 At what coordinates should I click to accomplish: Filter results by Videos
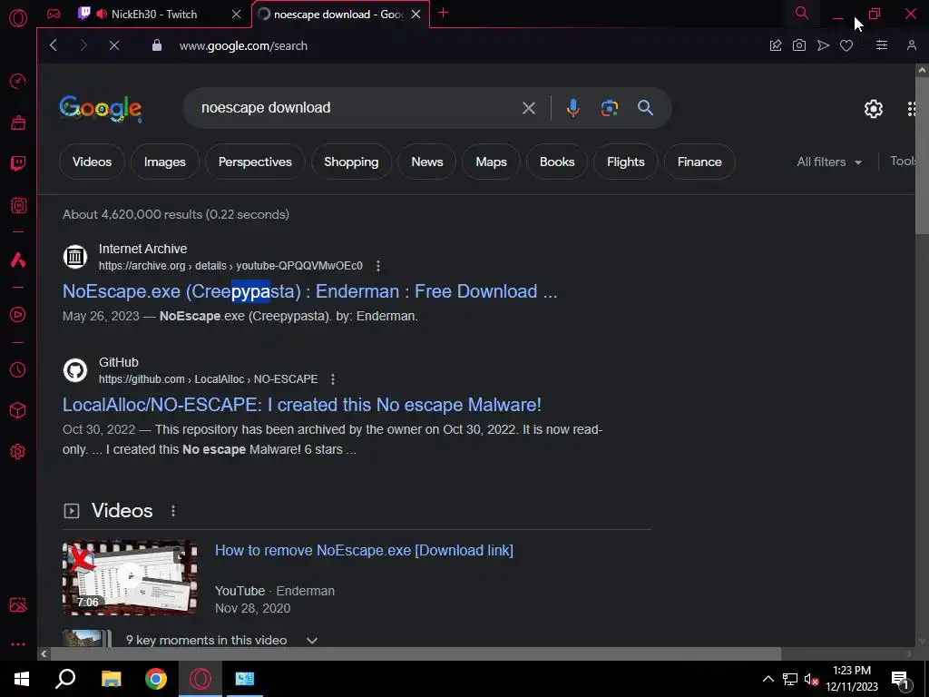92,162
